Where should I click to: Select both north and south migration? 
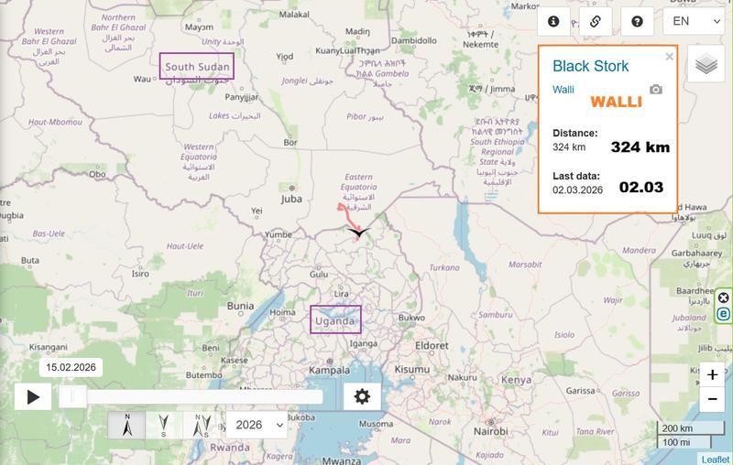pyautogui.click(x=202, y=425)
